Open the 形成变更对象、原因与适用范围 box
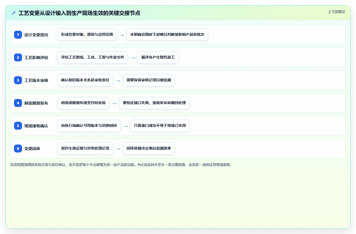Viewport: 356px width, 234px height. [x=87, y=35]
